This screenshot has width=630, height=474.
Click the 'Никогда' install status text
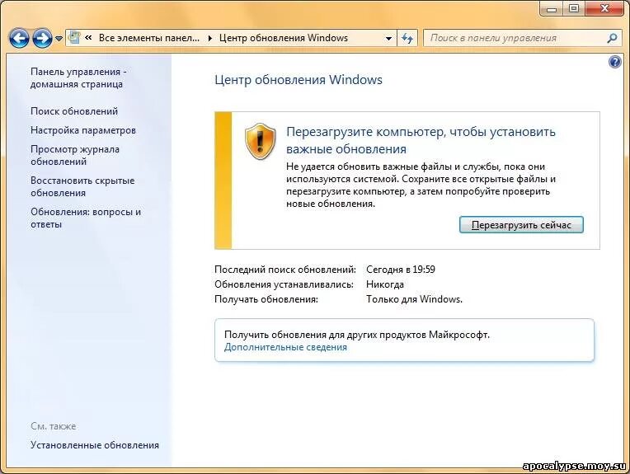pos(385,284)
